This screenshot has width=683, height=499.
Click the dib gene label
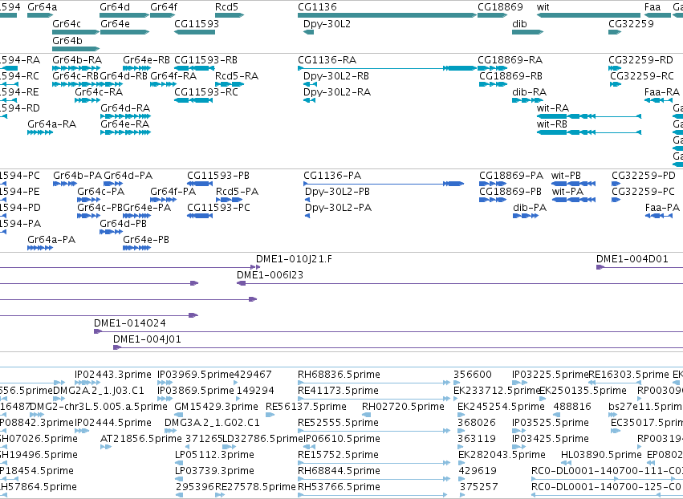519,24
